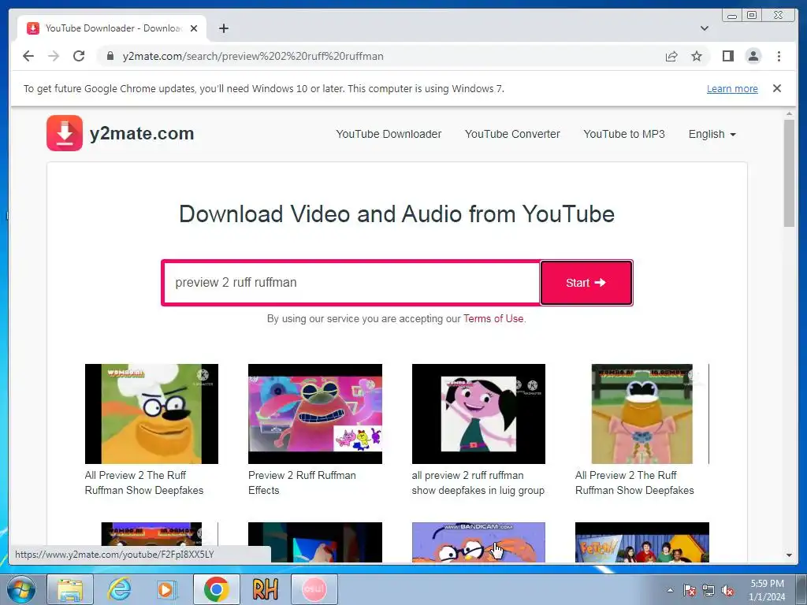The height and width of the screenshot is (605, 807).
Task: Click the padlock site info icon
Action: coord(110,56)
